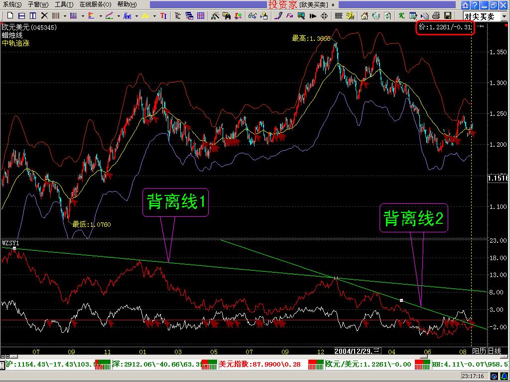
Task: Click the printer icon
Action: (x=436, y=15)
